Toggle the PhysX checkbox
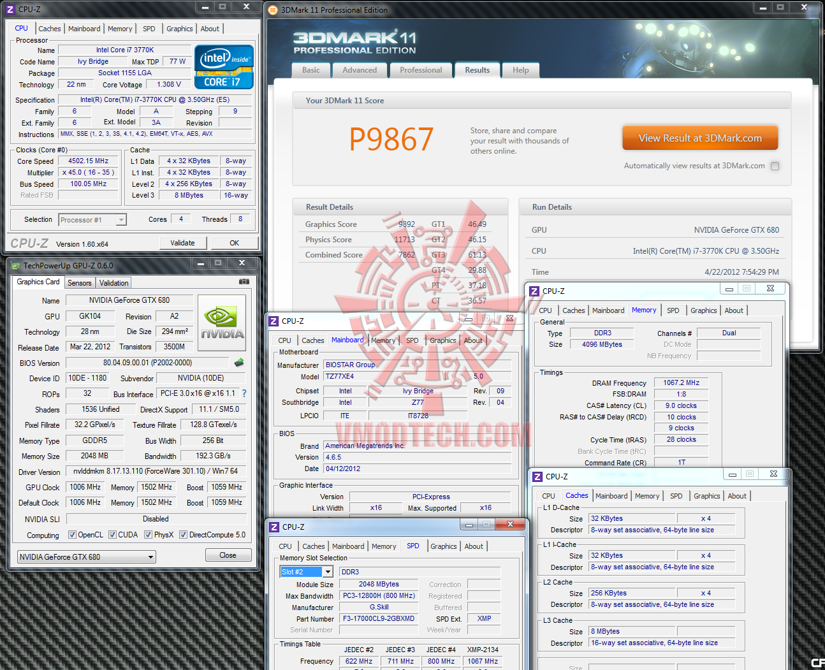 (148, 535)
